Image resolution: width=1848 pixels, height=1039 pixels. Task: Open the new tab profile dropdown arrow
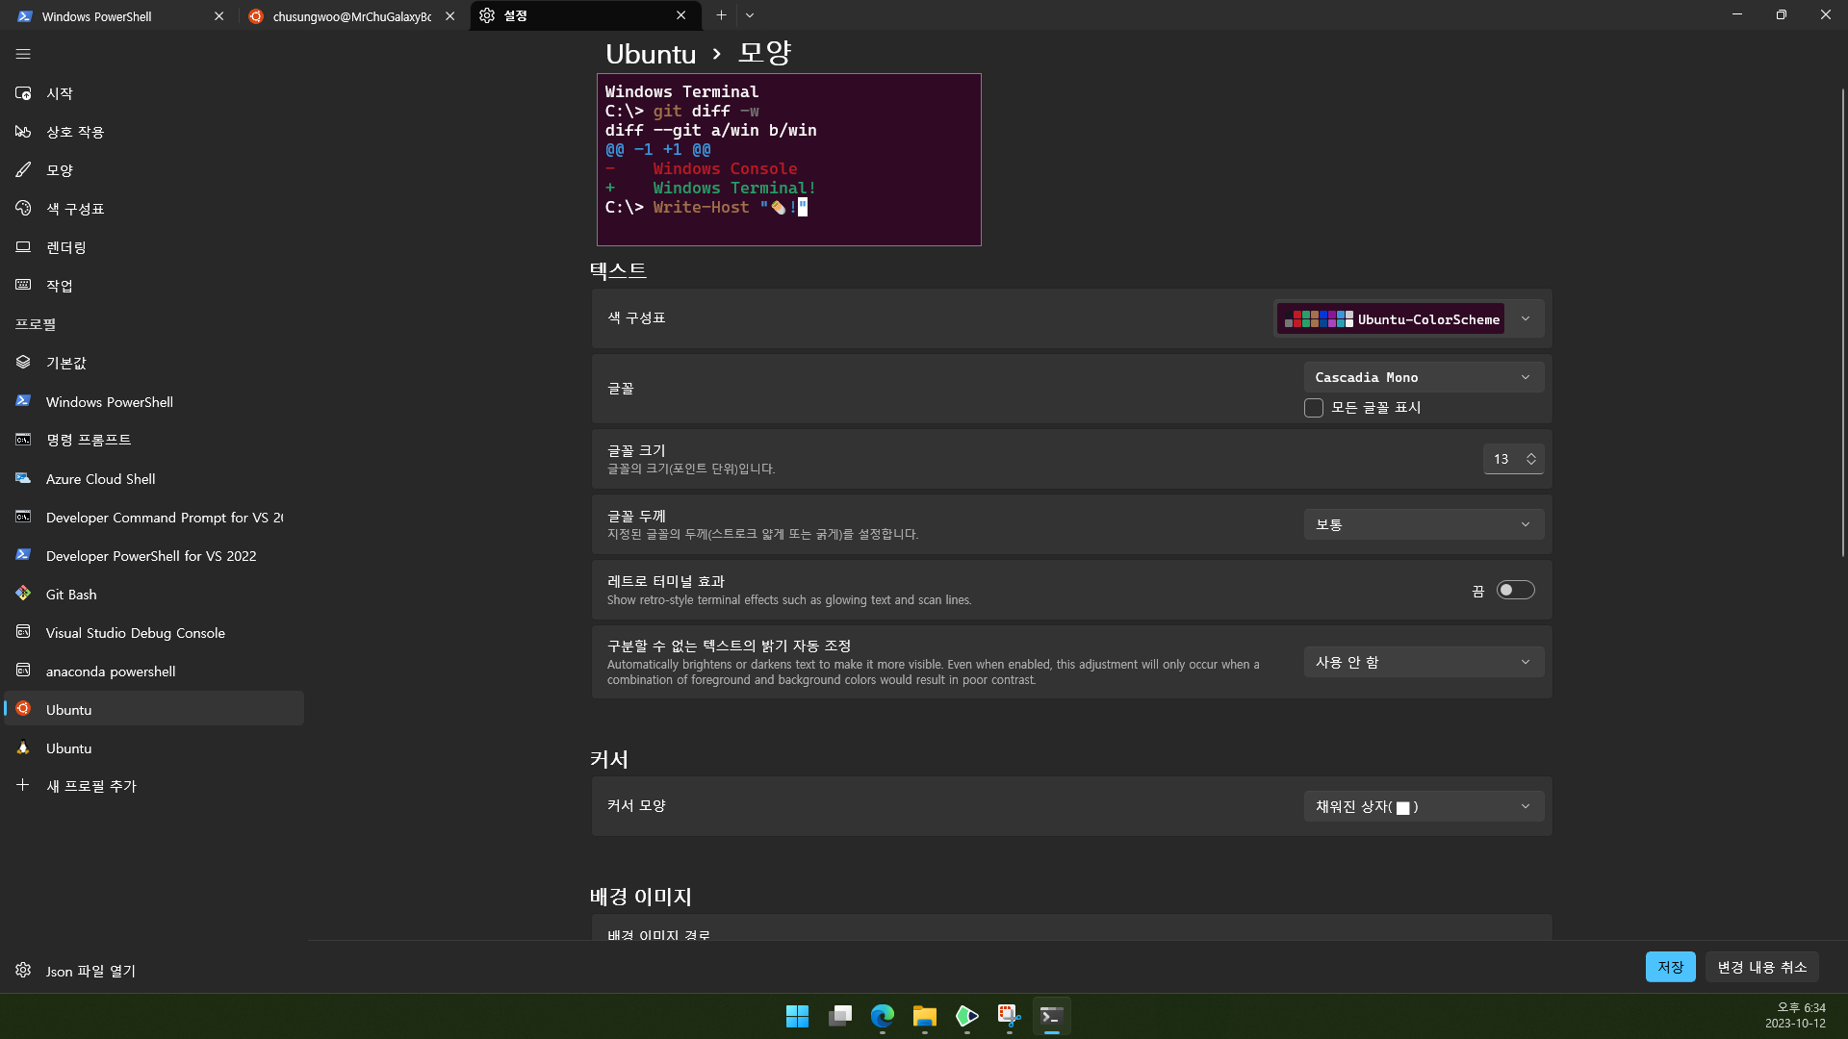(750, 15)
